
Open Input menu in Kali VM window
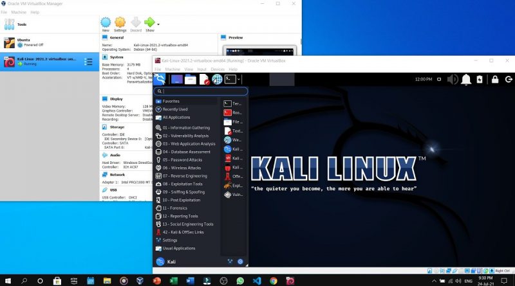tap(201, 69)
